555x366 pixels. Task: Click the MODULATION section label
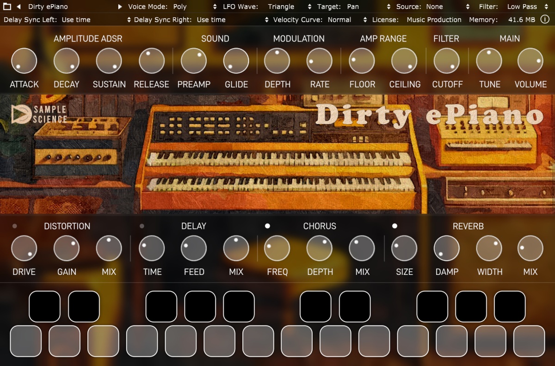pos(299,39)
